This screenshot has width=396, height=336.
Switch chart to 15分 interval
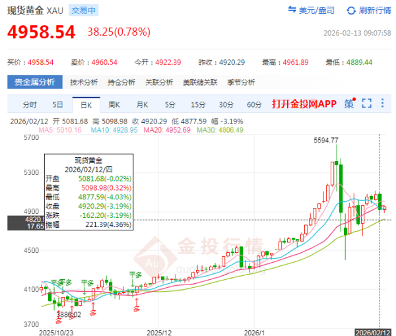click(x=198, y=104)
